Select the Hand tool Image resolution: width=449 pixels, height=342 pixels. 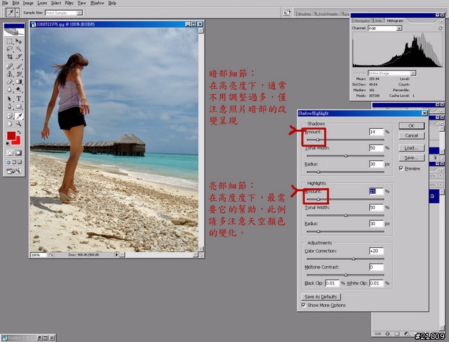[x=10, y=124]
